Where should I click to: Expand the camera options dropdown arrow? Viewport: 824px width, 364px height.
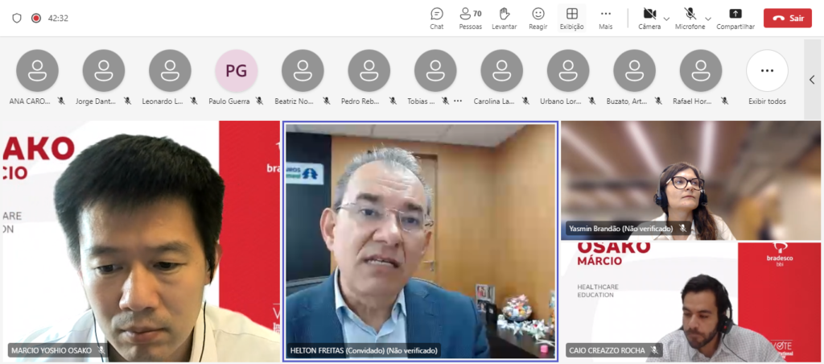click(x=666, y=19)
